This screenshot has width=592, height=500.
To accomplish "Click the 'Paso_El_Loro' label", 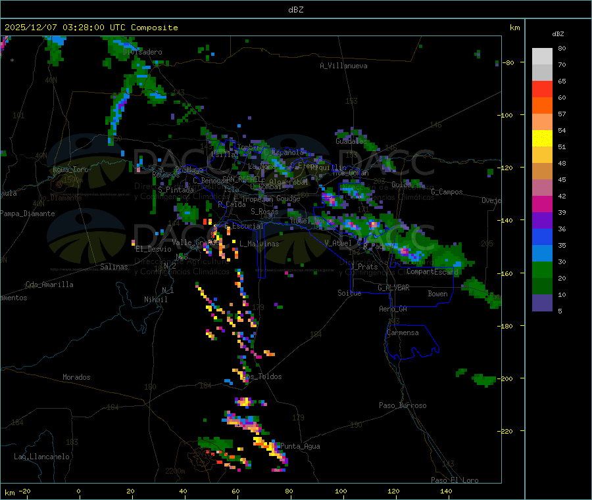I will (455, 480).
